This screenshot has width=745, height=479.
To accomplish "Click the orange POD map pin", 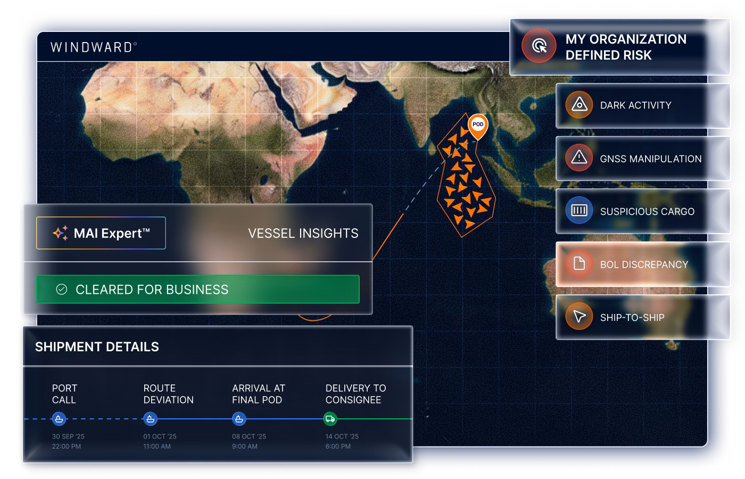I will point(478,127).
